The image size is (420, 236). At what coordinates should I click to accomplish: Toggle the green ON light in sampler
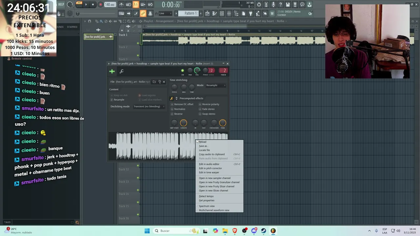click(x=182, y=70)
